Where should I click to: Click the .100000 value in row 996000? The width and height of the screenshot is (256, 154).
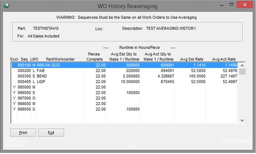pyautogui.click(x=132, y=93)
